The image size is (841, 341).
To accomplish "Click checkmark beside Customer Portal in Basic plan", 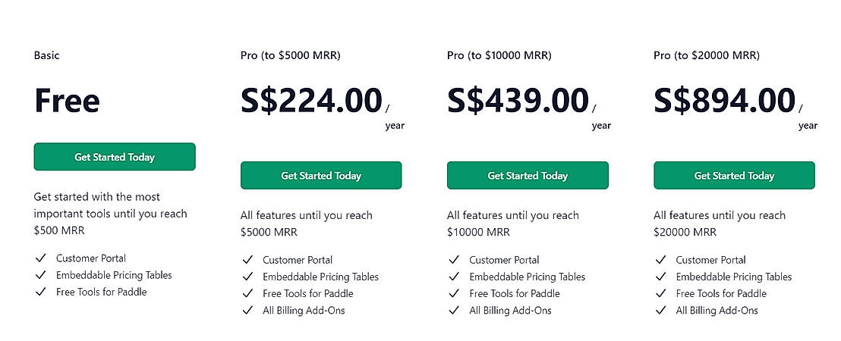I will pyautogui.click(x=40, y=258).
